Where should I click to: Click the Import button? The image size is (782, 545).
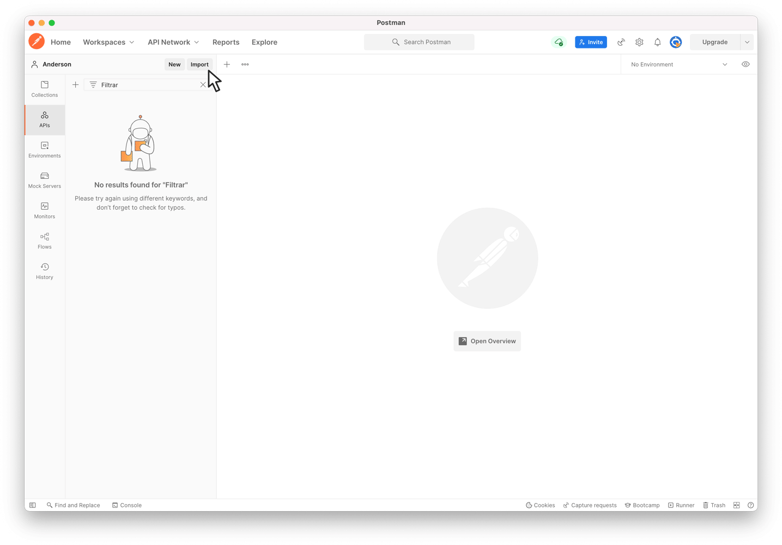pyautogui.click(x=199, y=64)
